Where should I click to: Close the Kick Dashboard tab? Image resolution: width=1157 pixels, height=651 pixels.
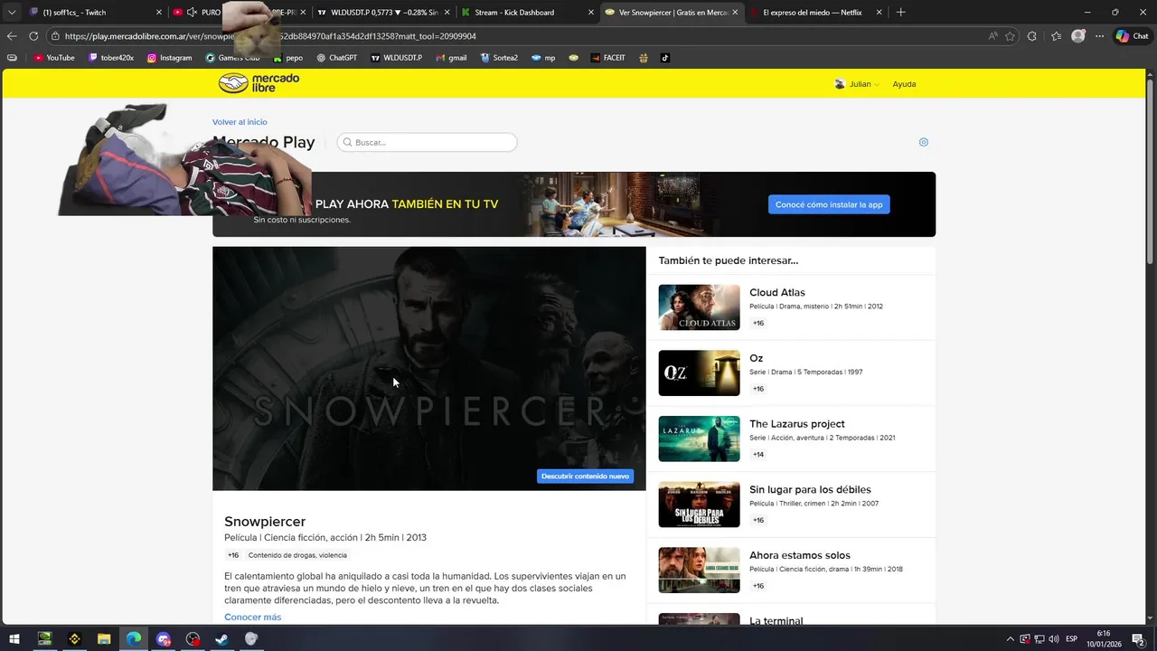(x=591, y=13)
